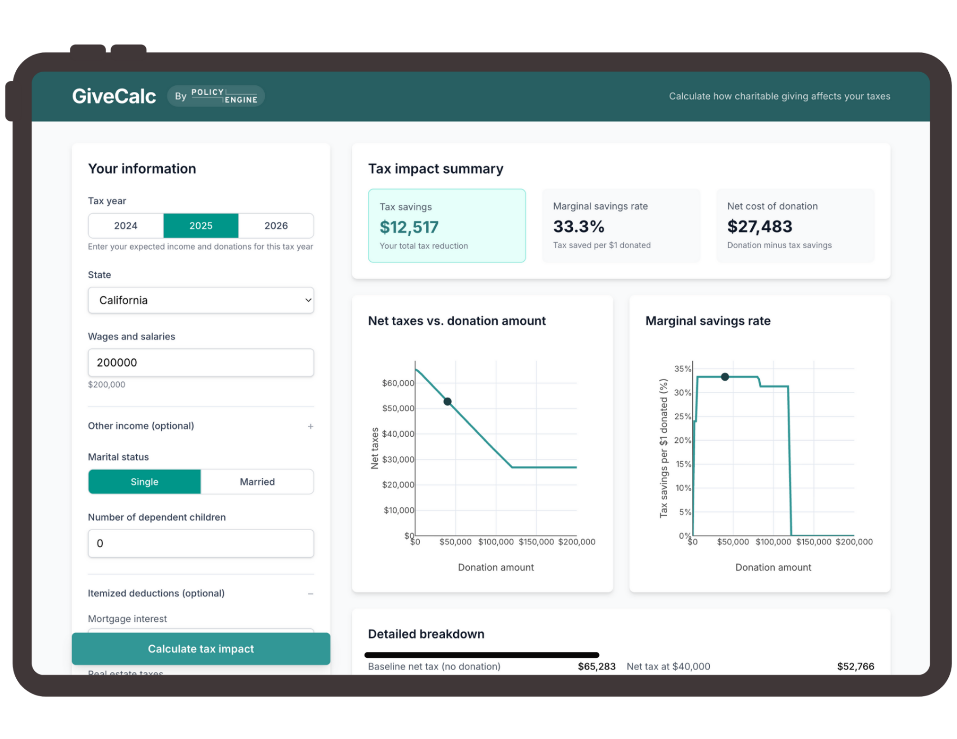This screenshot has height=739, width=957.
Task: Click the GiveCalc logo title
Action: [114, 96]
